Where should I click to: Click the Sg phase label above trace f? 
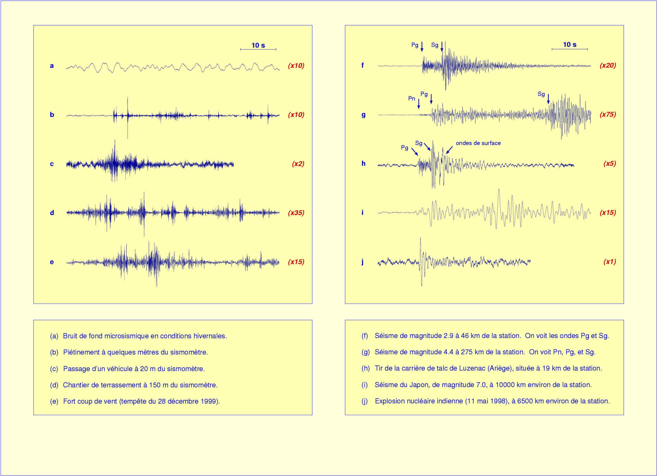[434, 45]
